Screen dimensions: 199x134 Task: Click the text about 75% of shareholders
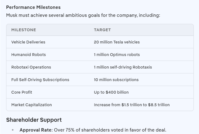tap(110, 130)
